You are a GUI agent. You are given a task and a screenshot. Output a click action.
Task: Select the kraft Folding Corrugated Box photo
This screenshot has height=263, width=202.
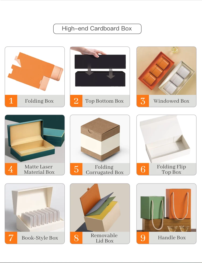[x=100, y=139]
